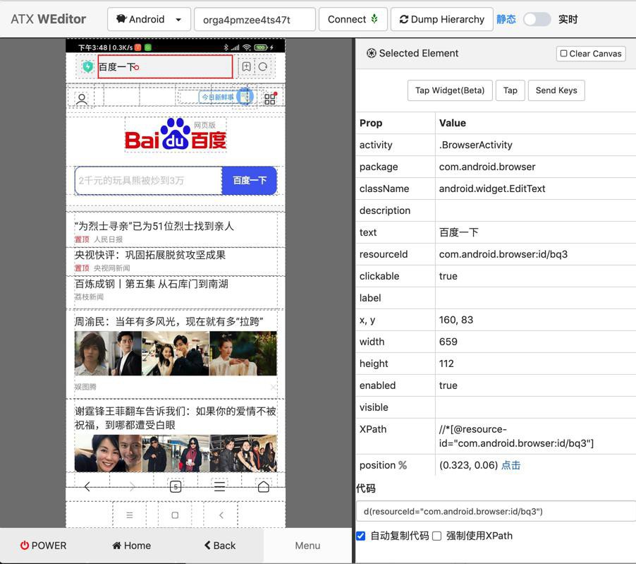Click Dump Hierarchy button

click(441, 19)
